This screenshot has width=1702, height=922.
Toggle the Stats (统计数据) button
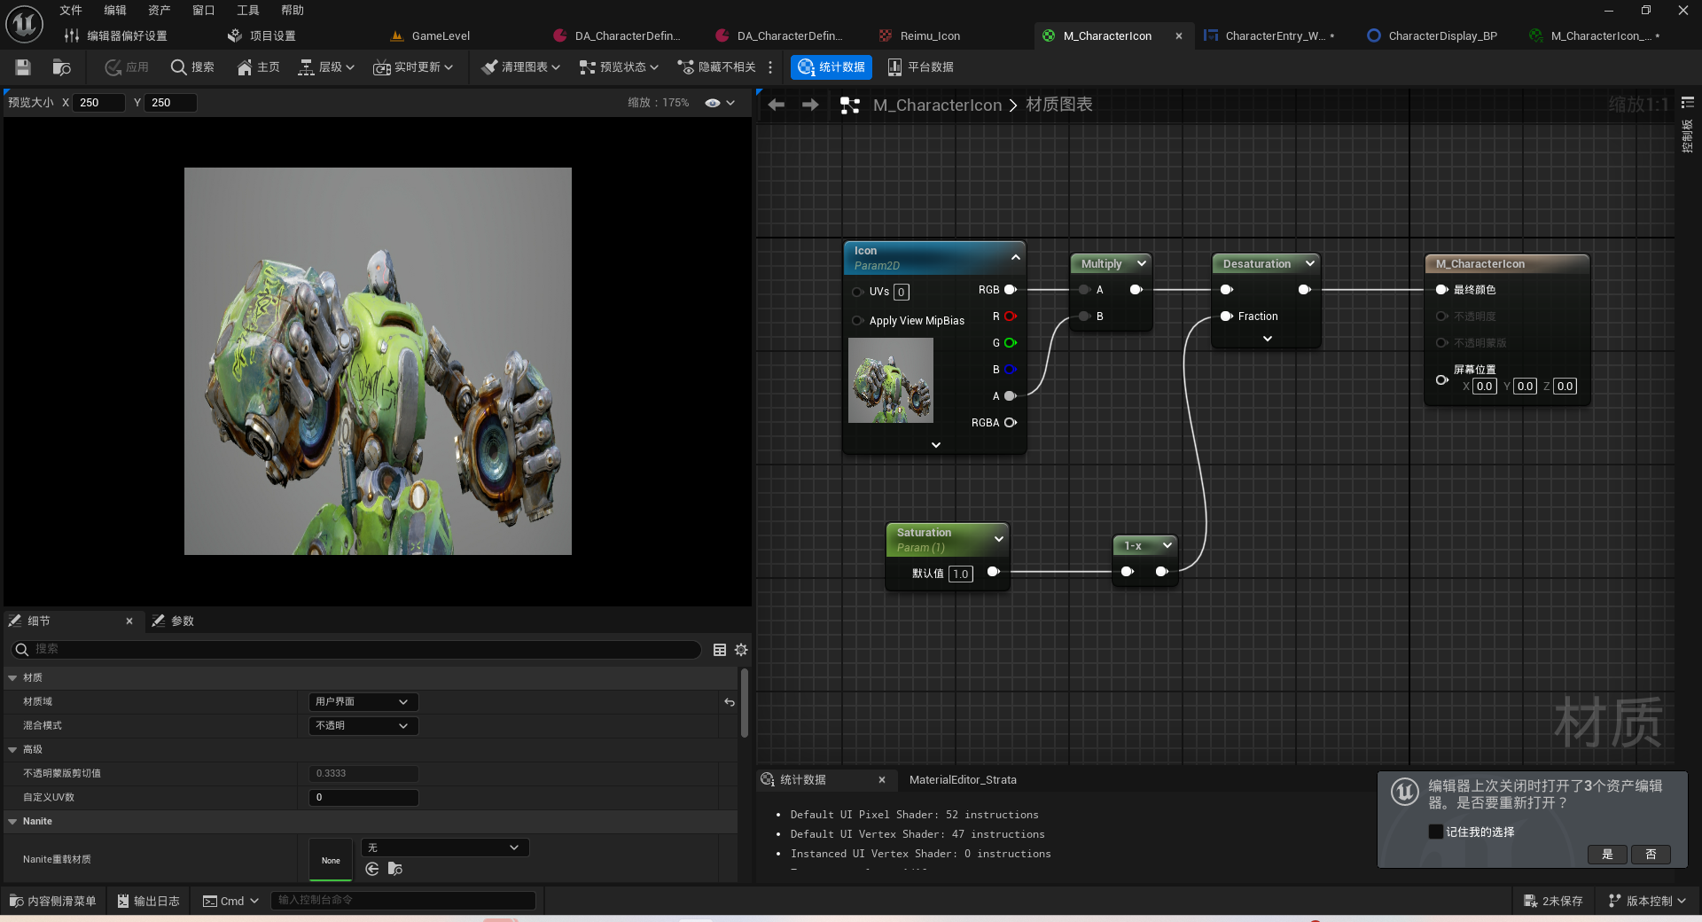point(831,67)
